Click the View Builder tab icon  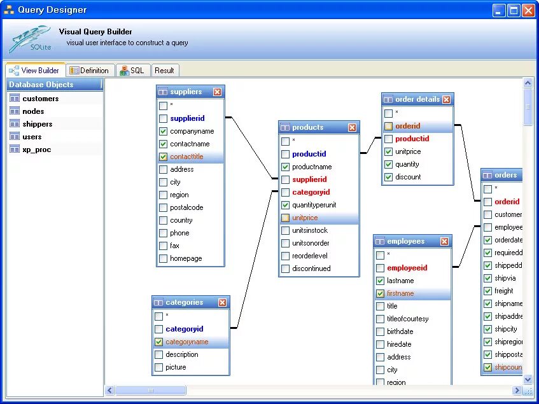point(14,71)
